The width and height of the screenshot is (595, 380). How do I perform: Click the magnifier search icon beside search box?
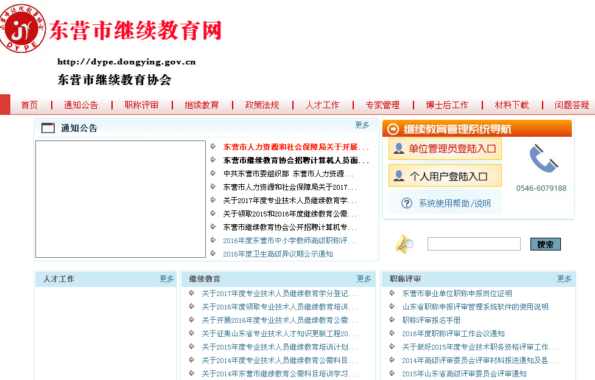click(404, 244)
